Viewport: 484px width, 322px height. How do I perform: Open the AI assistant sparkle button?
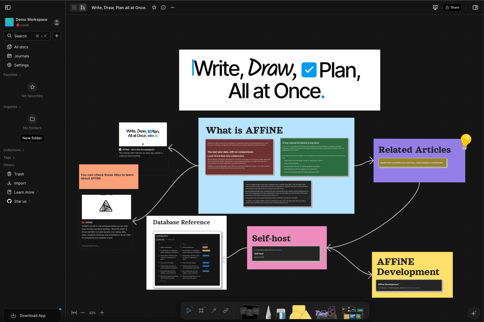pos(474,313)
